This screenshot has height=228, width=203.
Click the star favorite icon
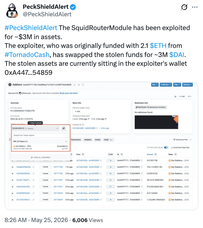(x=175, y=96)
